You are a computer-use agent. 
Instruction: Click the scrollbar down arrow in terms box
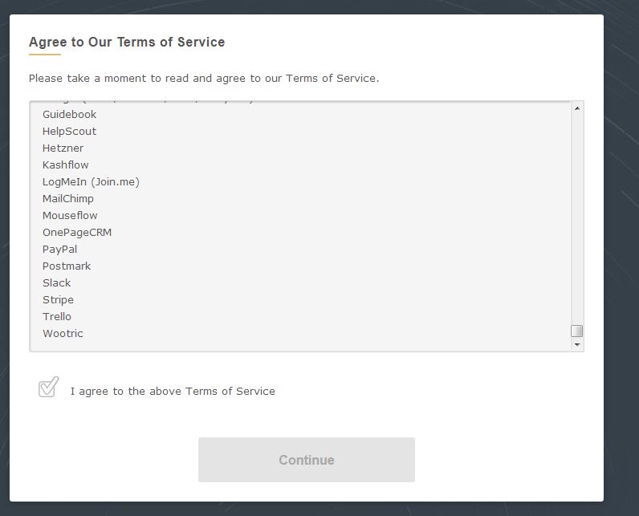(x=577, y=344)
